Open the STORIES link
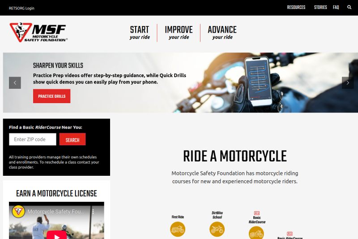 (x=320, y=7)
